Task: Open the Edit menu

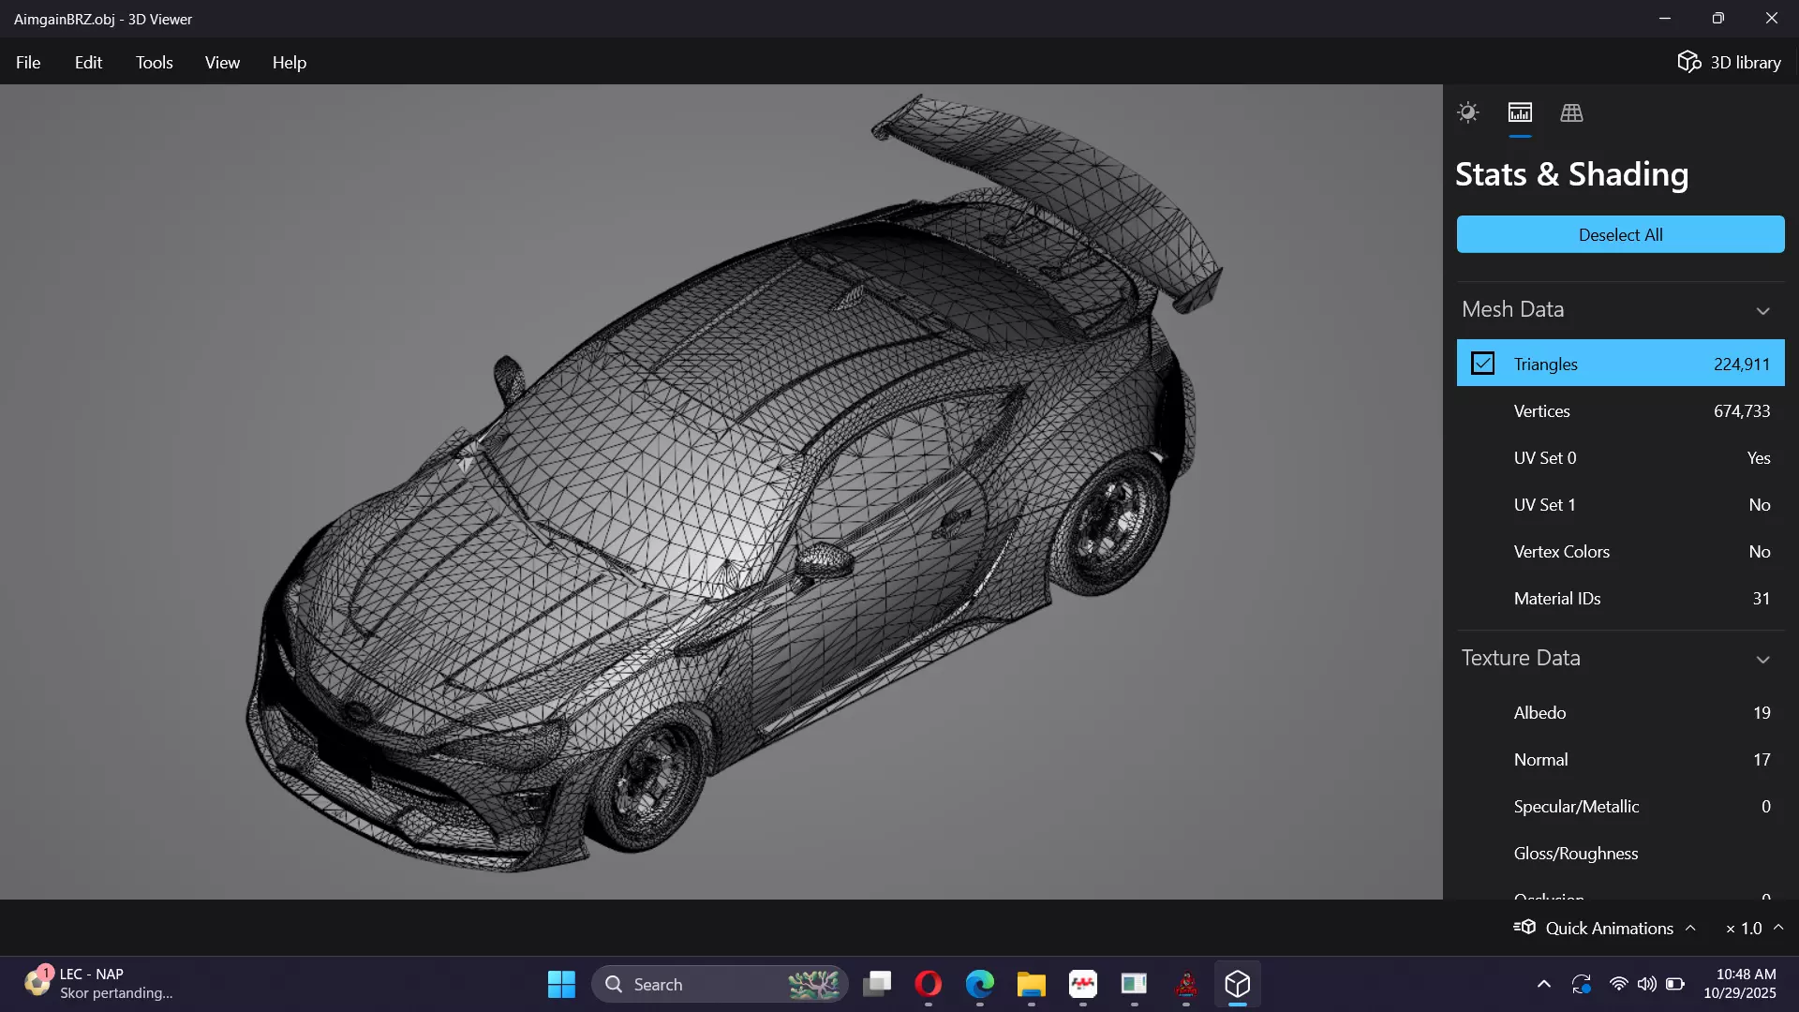Action: [88, 62]
